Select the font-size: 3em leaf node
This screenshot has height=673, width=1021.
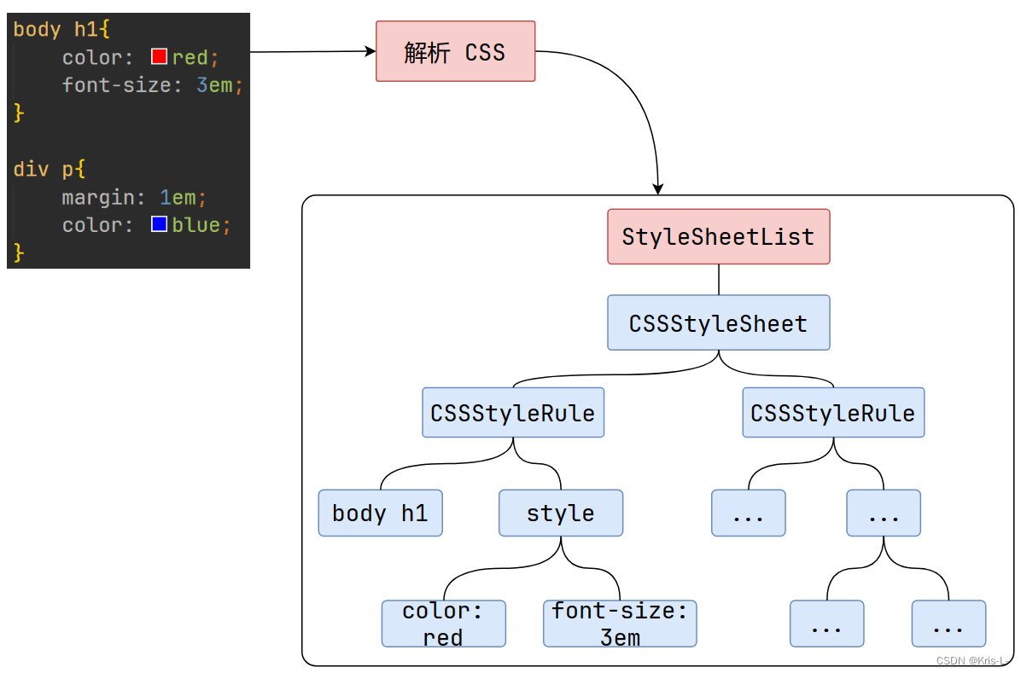click(x=619, y=624)
